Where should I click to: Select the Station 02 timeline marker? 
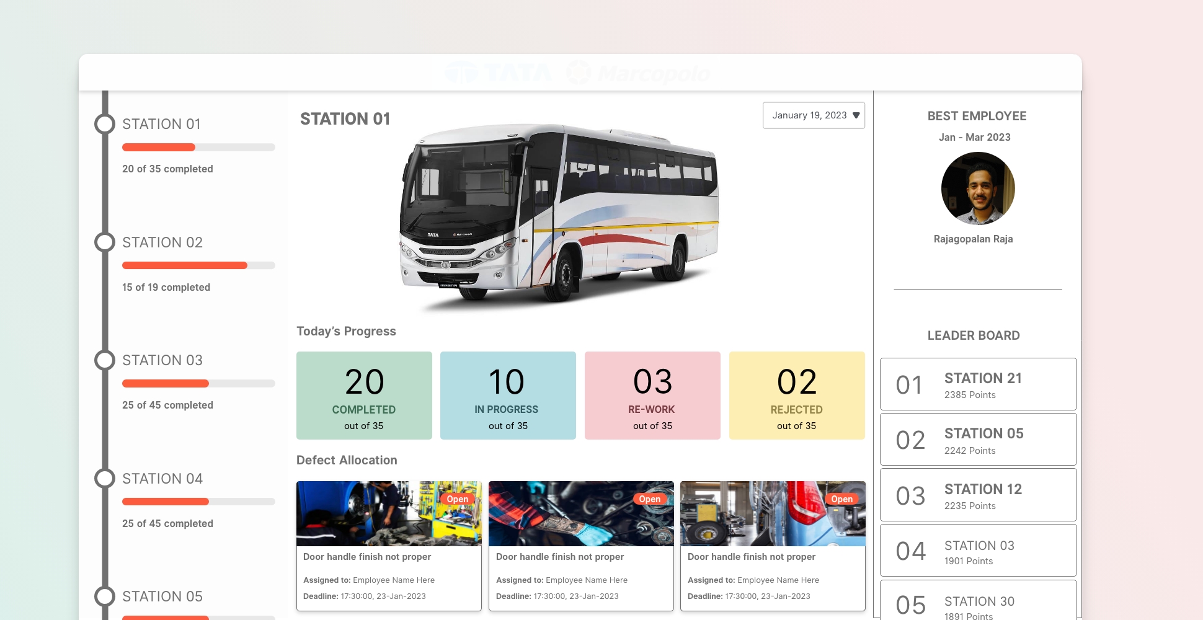point(105,242)
